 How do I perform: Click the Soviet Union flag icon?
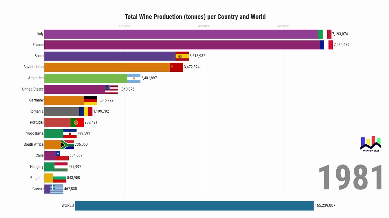coord(177,67)
